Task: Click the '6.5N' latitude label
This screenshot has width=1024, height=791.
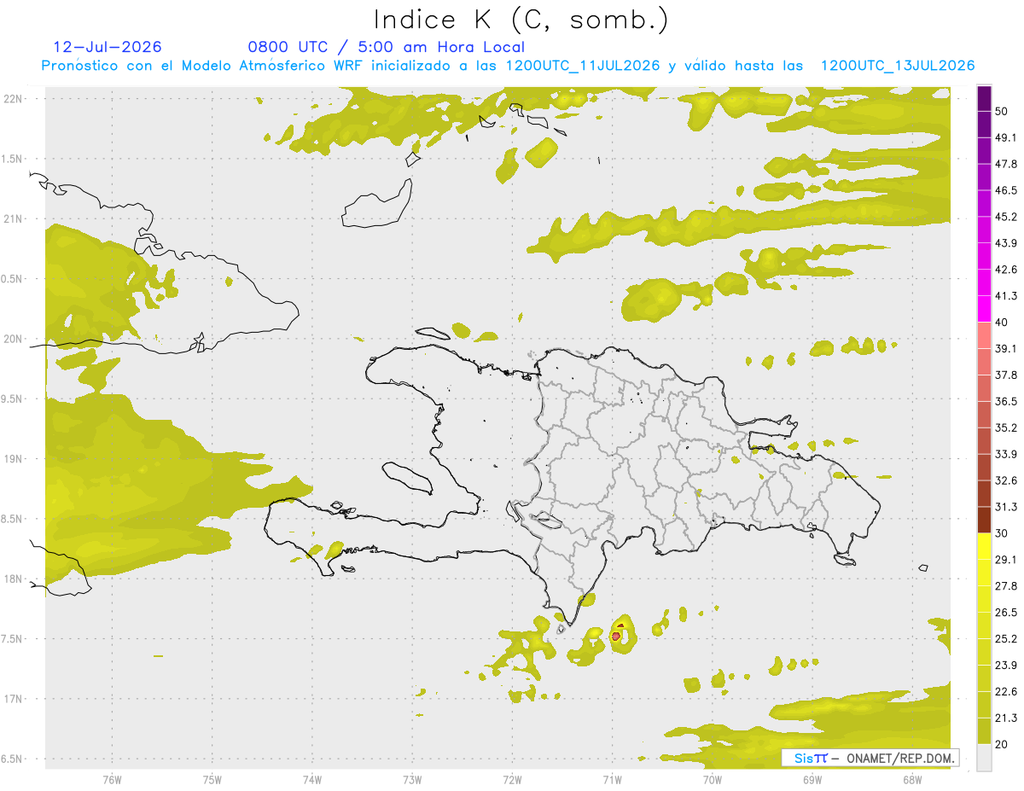Action: click(x=13, y=759)
